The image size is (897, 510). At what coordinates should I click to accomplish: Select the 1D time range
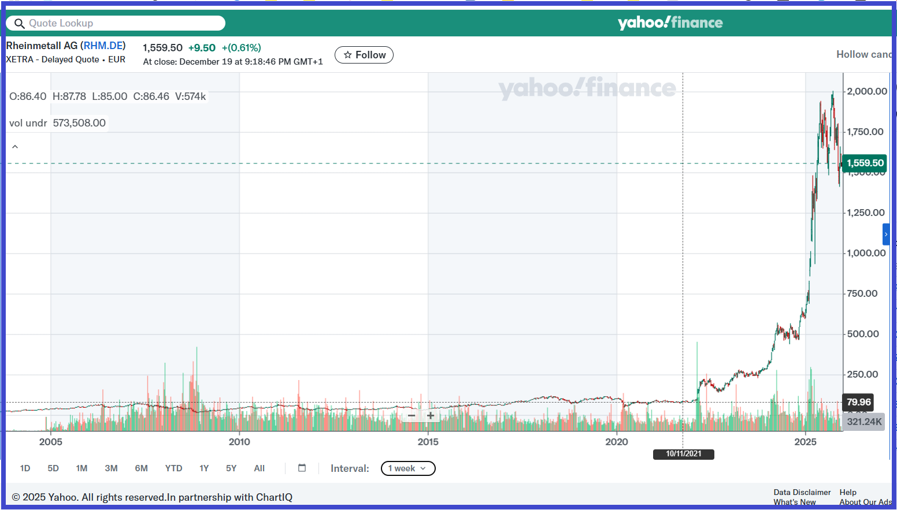click(25, 468)
